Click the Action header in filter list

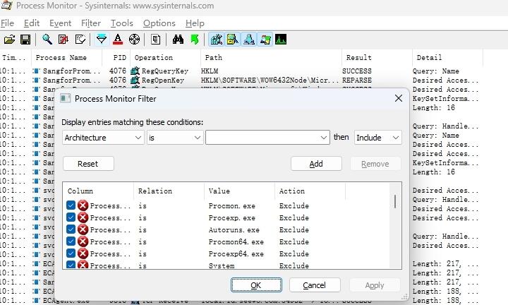tap(310, 191)
